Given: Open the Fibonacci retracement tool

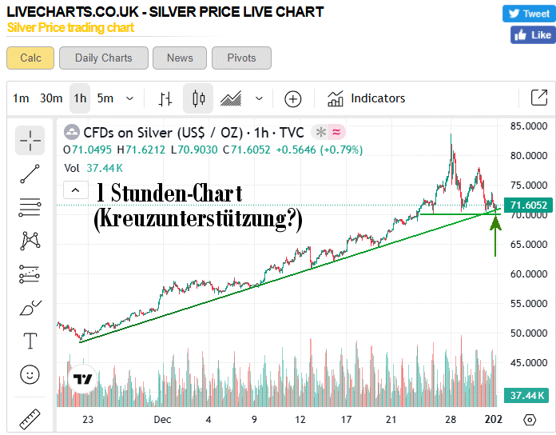Looking at the screenshot, I should tap(30, 207).
